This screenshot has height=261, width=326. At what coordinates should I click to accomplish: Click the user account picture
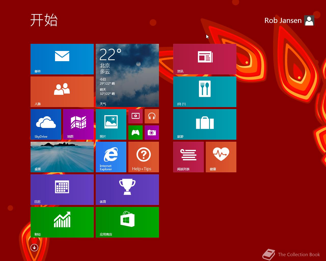[309, 20]
